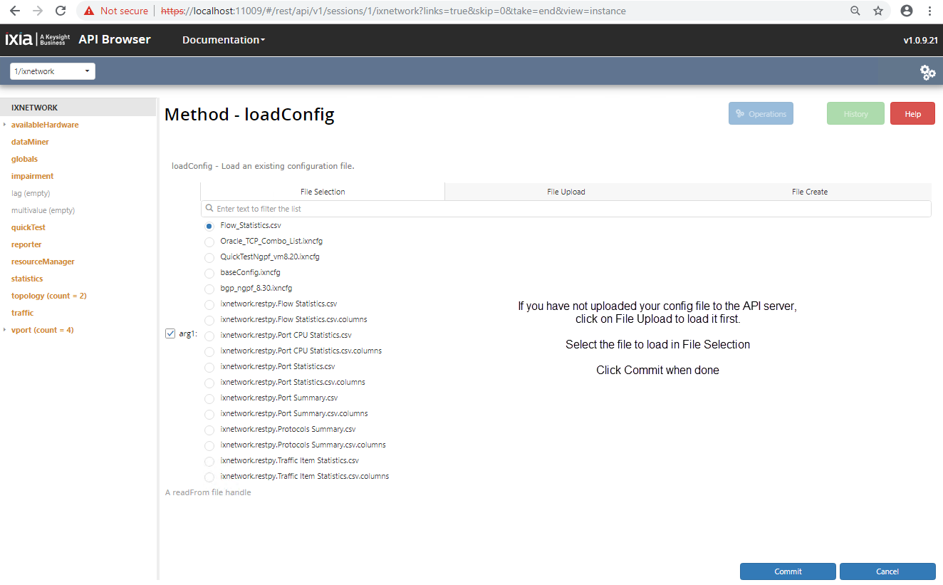Switch to the File Create tab

tap(810, 192)
